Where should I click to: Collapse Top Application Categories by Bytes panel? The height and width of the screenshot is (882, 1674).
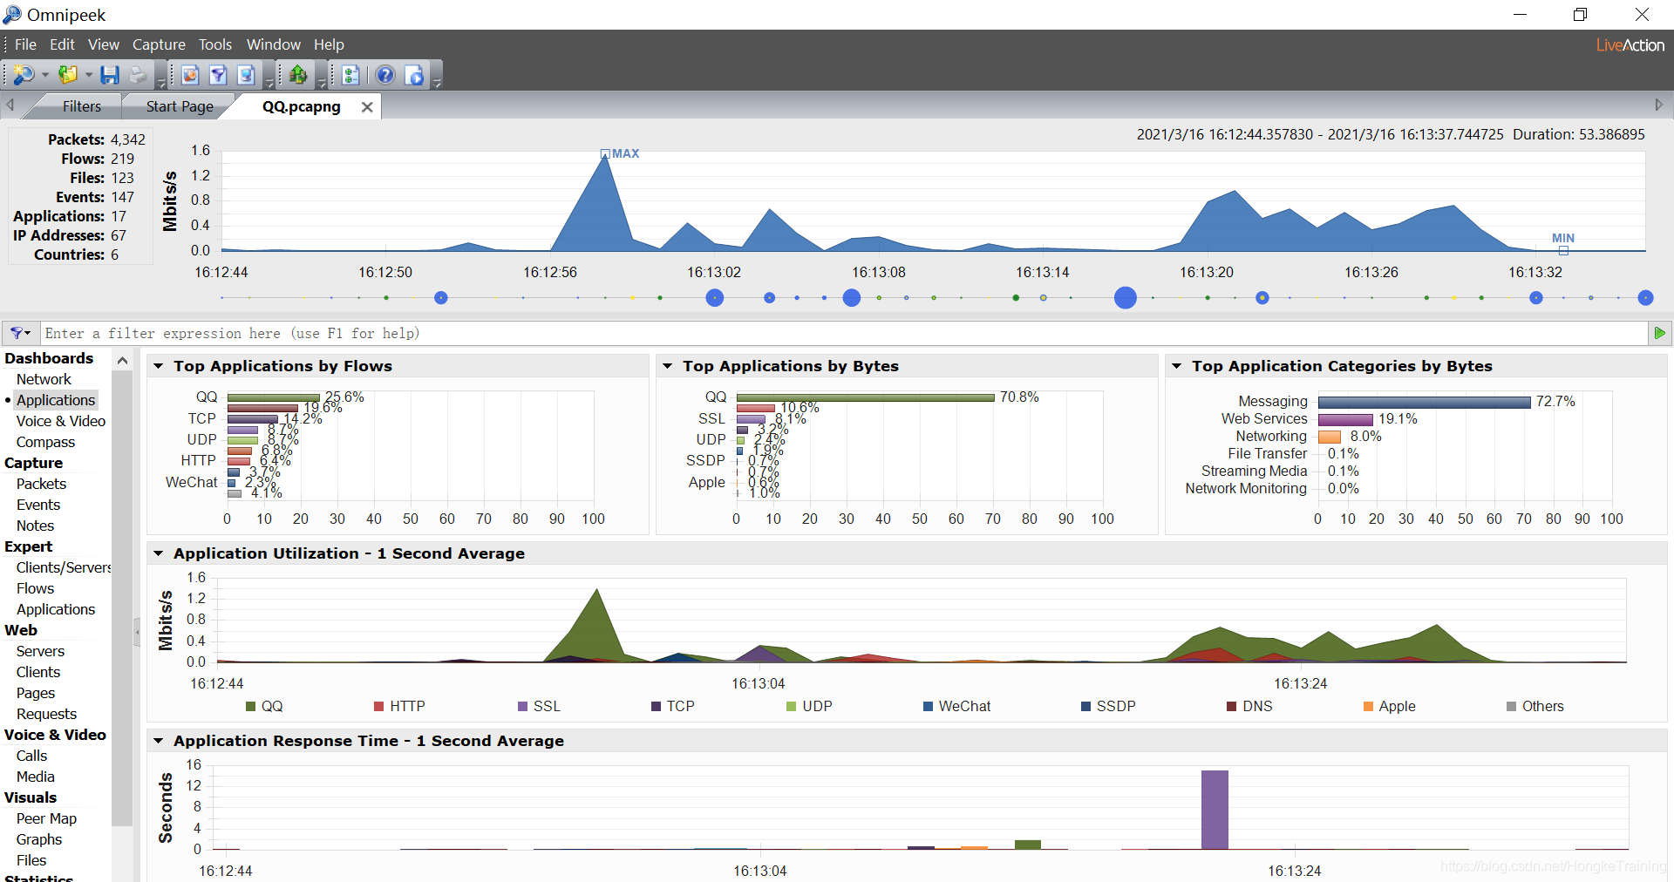coord(1177,366)
